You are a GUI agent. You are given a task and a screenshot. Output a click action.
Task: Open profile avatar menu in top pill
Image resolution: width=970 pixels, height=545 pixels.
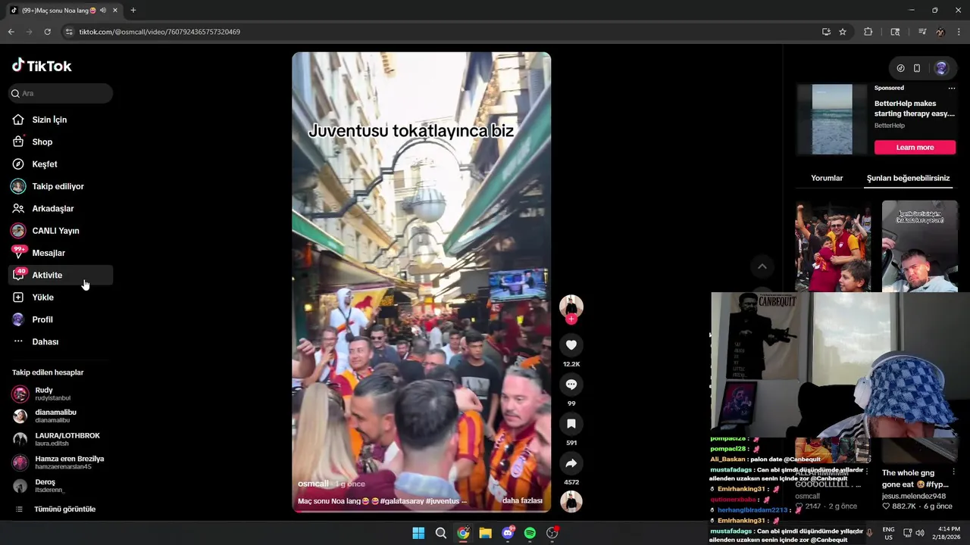[941, 68]
